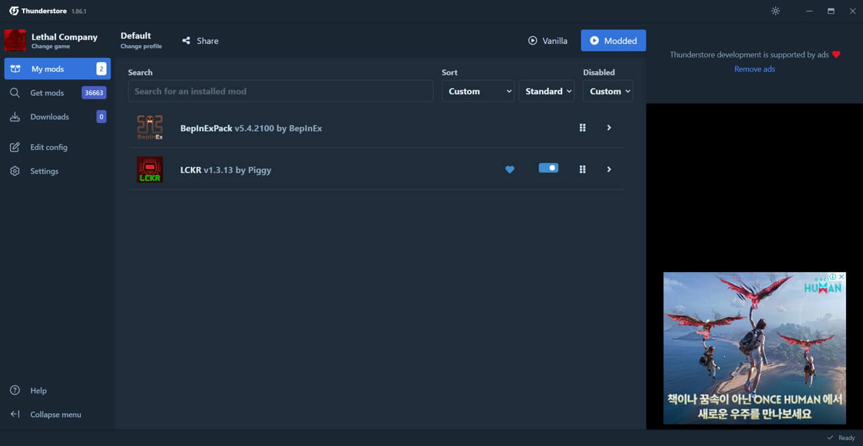Focus the installed mod search field
This screenshot has width=863, height=446.
click(x=280, y=91)
